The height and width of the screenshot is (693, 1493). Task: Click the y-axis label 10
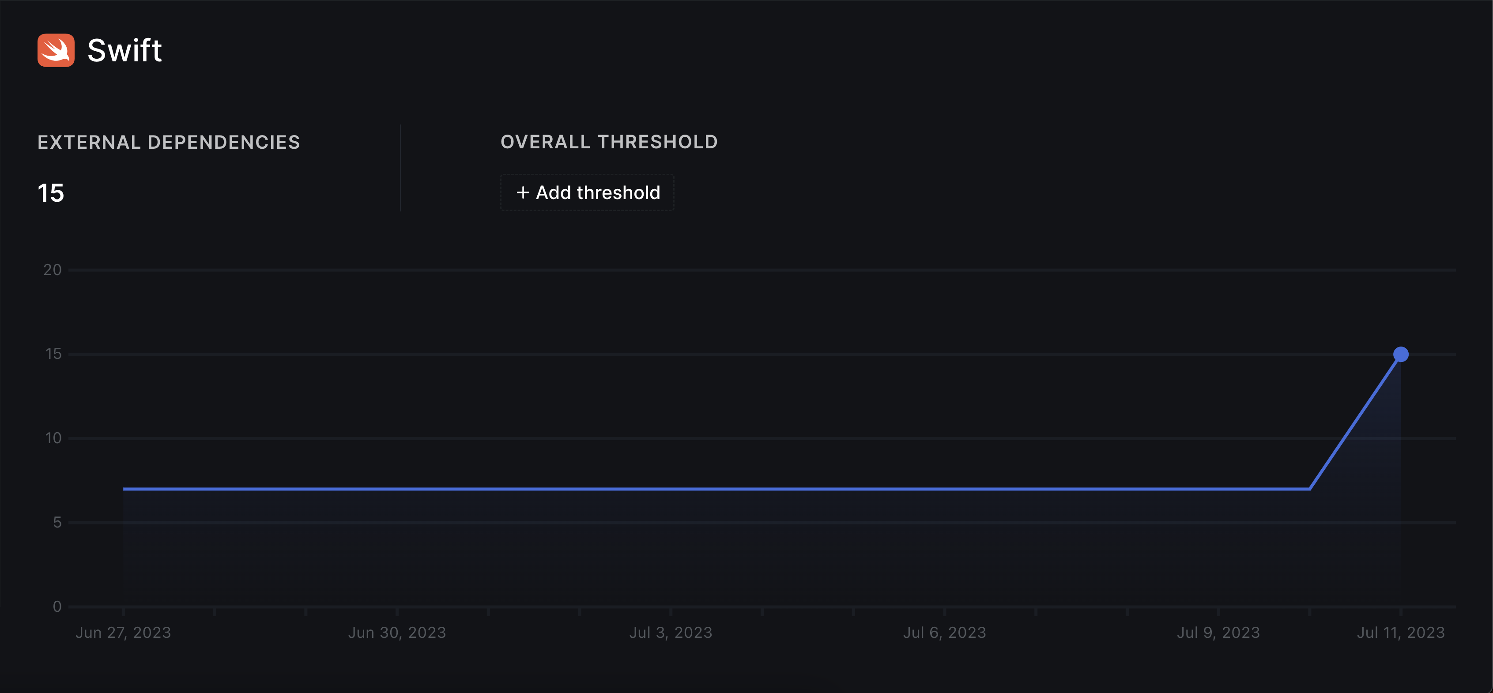click(x=53, y=438)
